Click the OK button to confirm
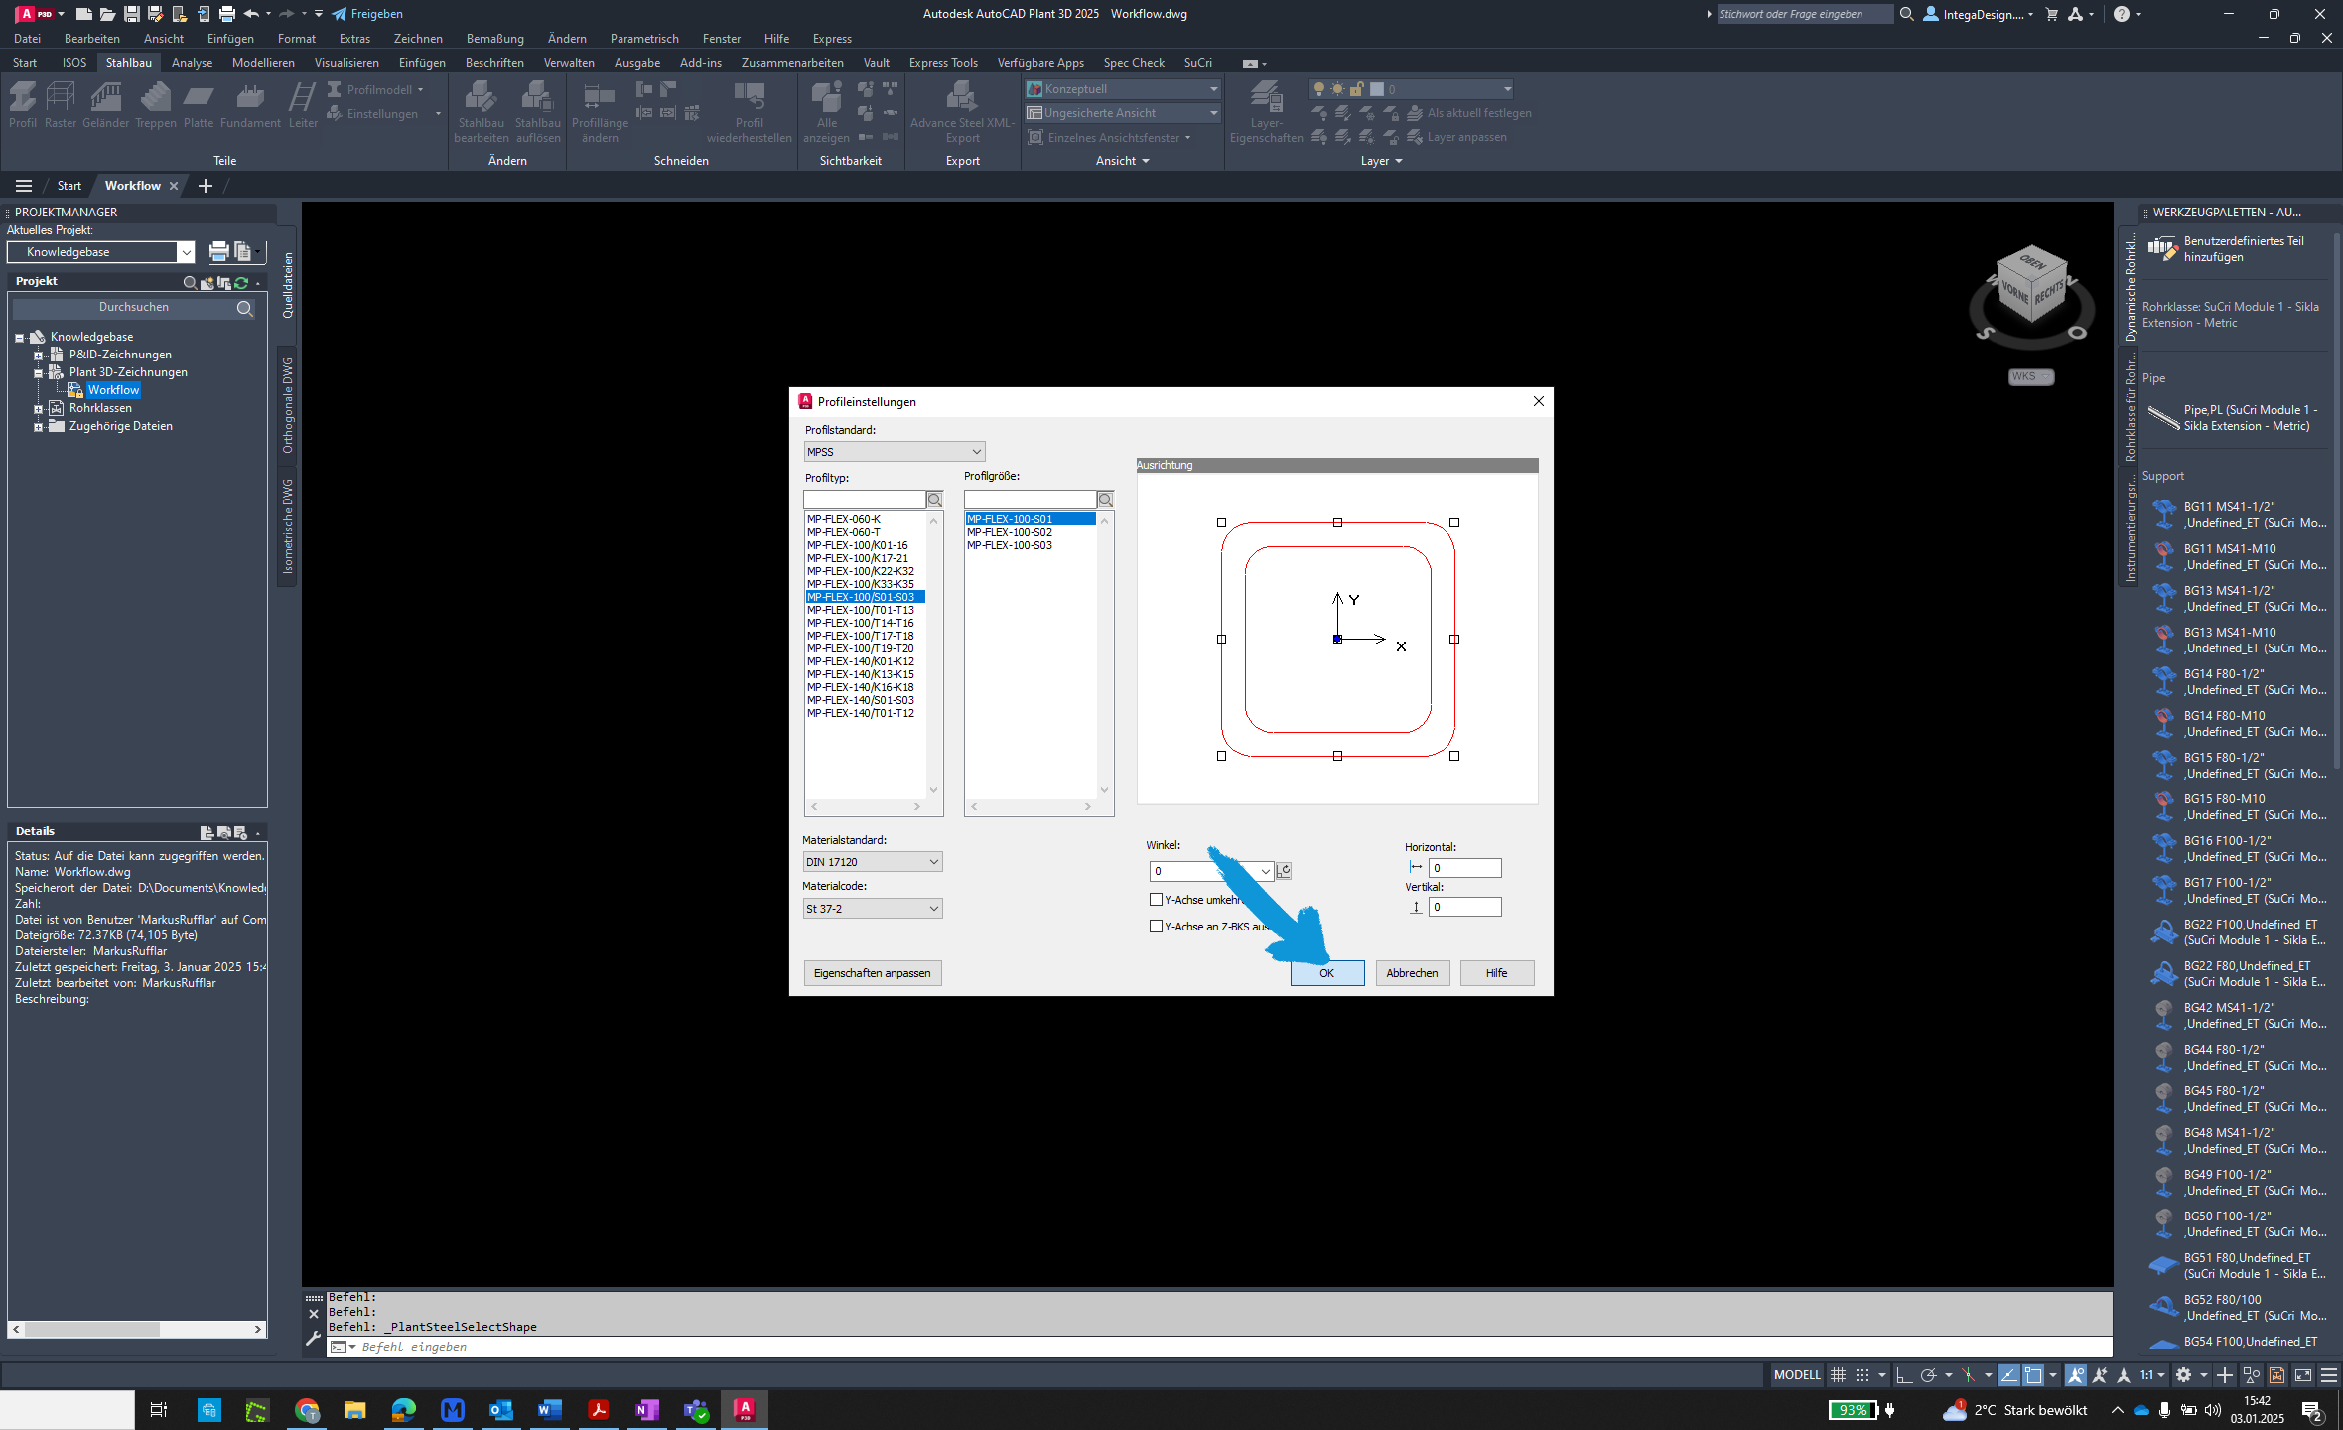Image resolution: width=2343 pixels, height=1430 pixels. (1325, 973)
